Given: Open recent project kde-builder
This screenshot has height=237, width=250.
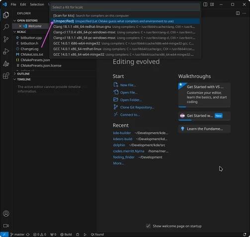Looking at the screenshot, I should pyautogui.click(x=122, y=133).
